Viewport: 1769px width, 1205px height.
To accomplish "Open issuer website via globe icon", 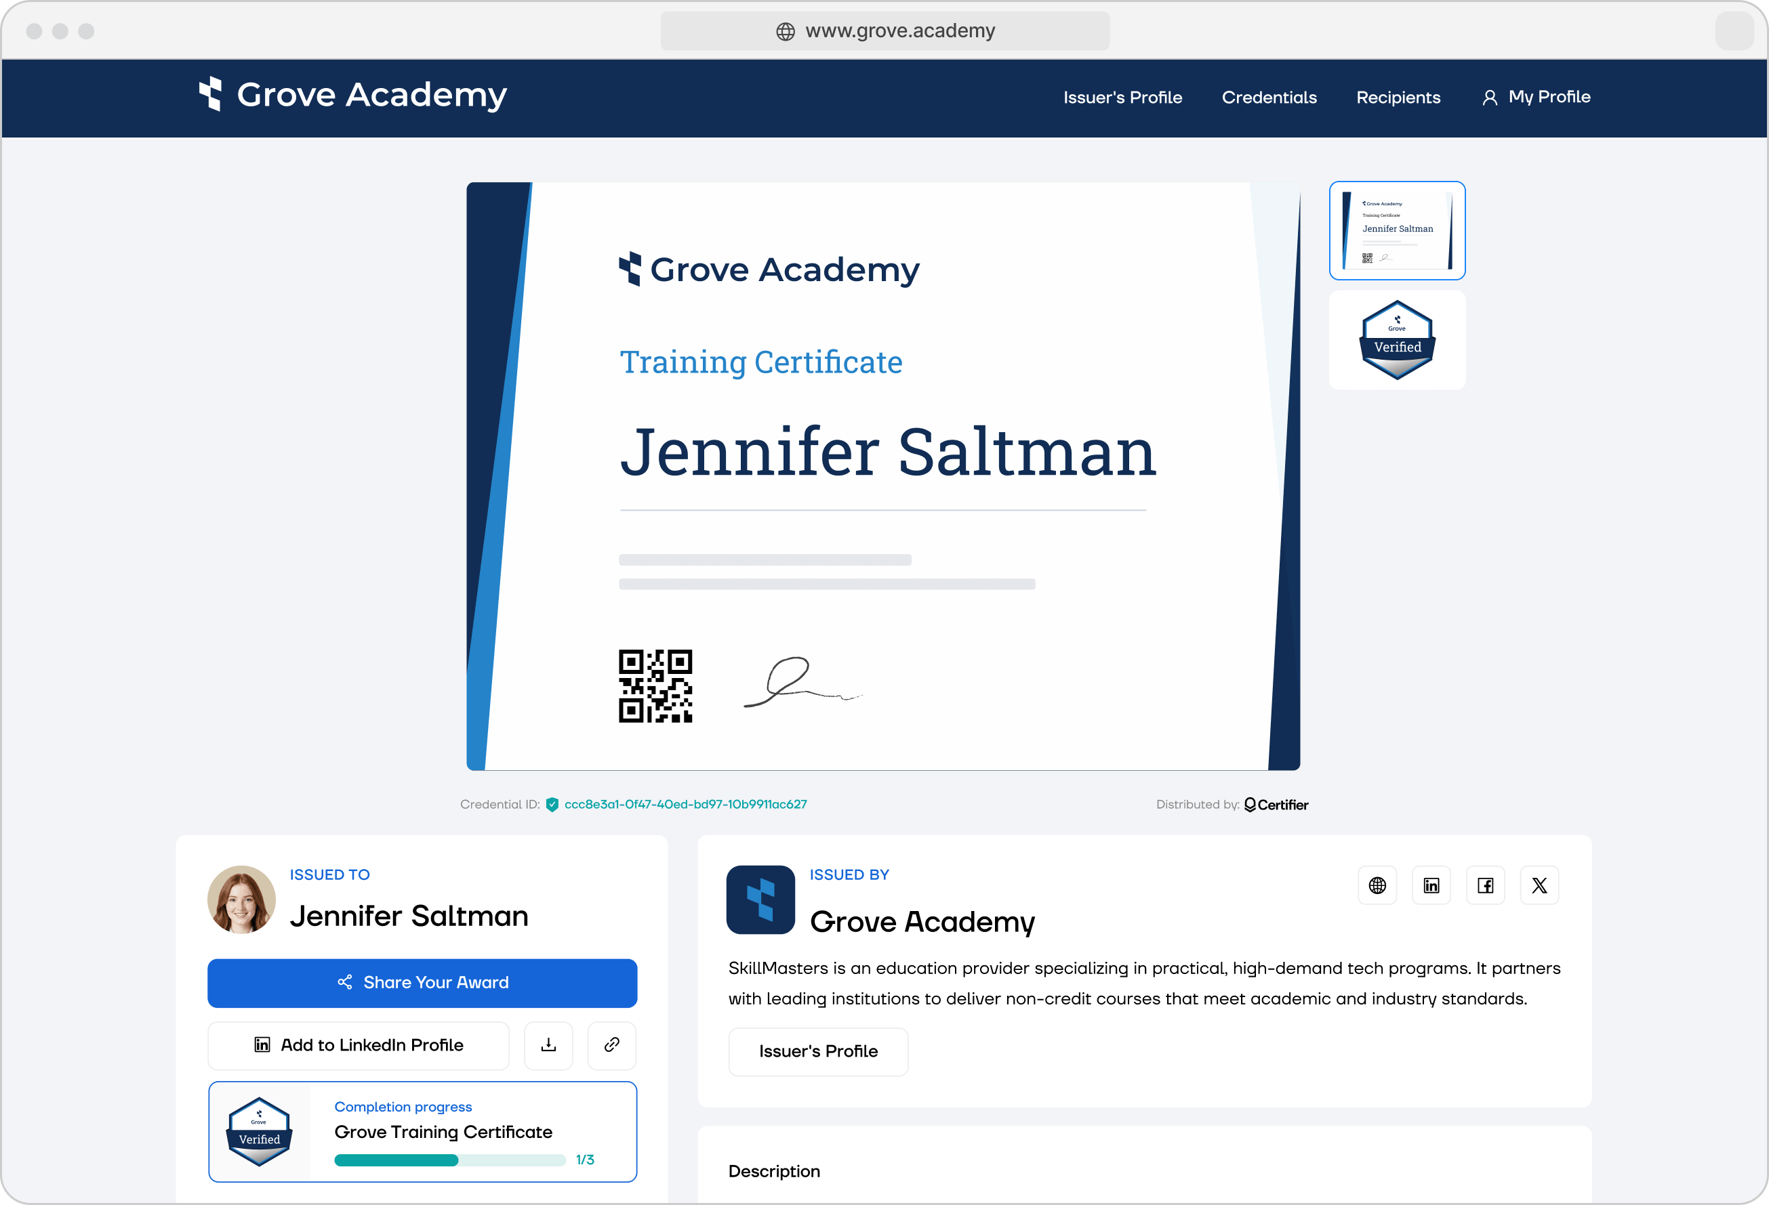I will coord(1377,885).
